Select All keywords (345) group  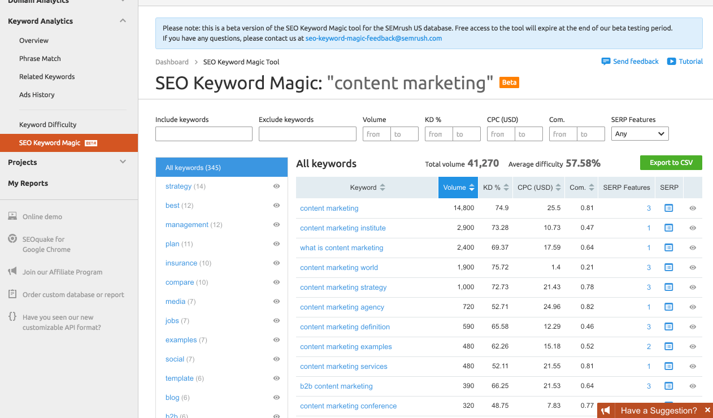[x=221, y=168]
